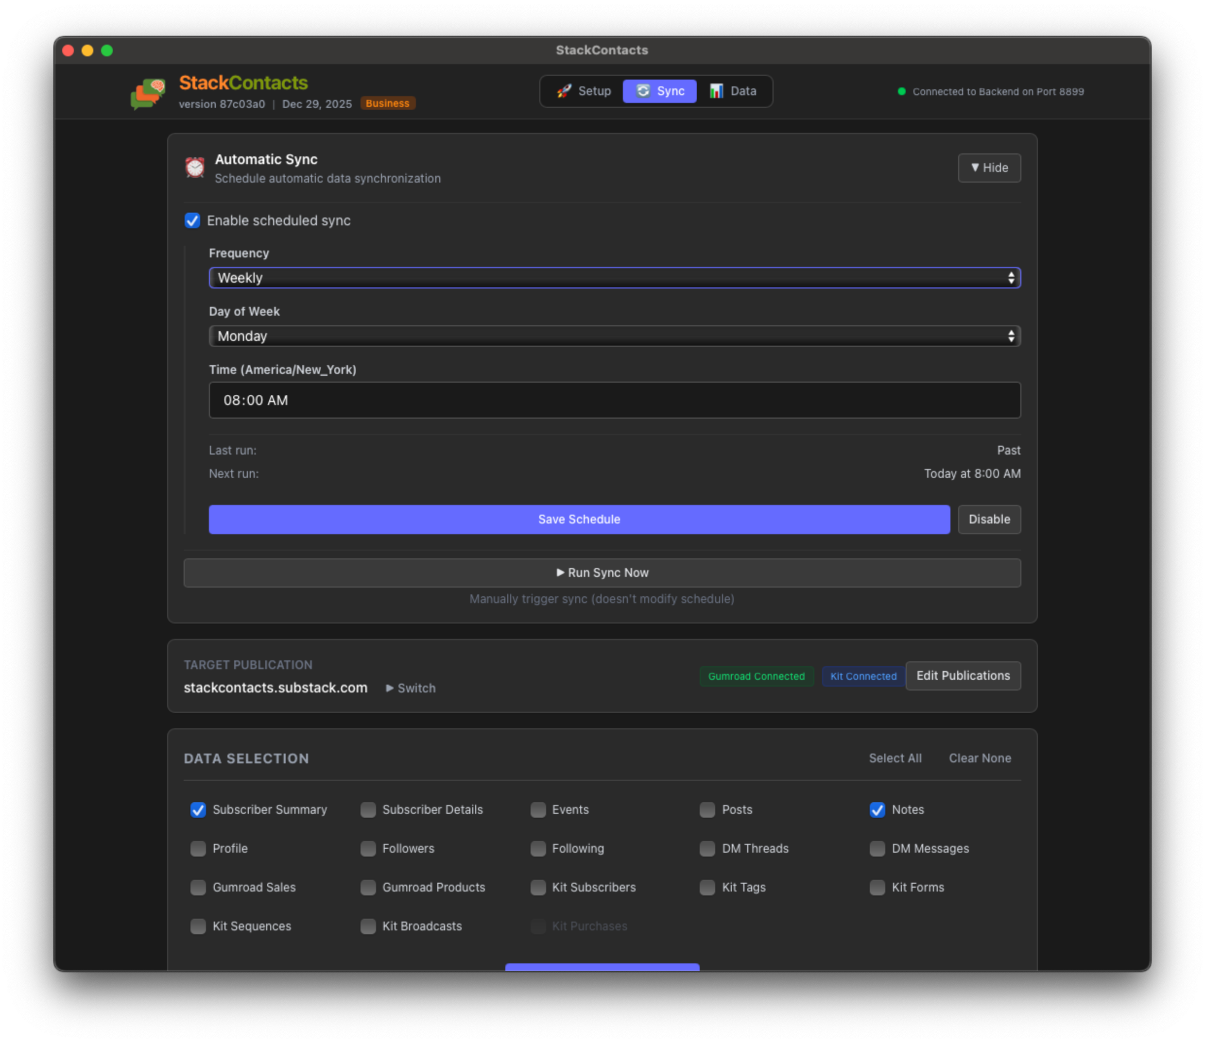The width and height of the screenshot is (1205, 1043).
Task: Uncheck the Notes data checkbox
Action: tap(877, 809)
